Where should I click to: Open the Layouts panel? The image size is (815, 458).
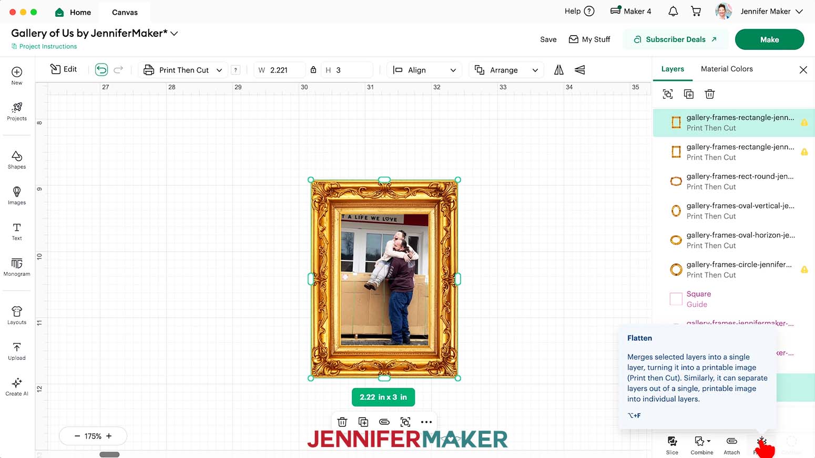(17, 315)
